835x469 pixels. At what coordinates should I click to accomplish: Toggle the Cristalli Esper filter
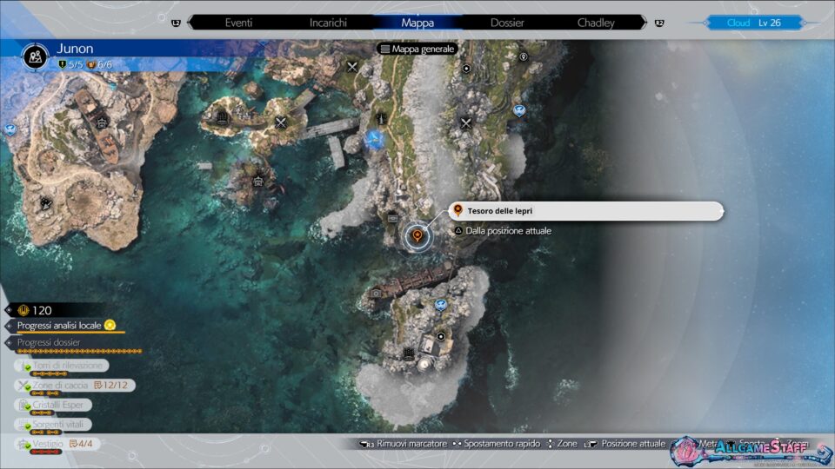click(x=53, y=406)
